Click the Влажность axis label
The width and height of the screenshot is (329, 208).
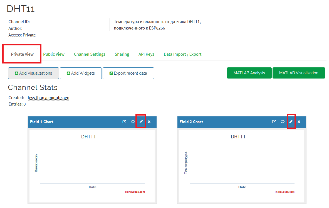tap(36, 163)
